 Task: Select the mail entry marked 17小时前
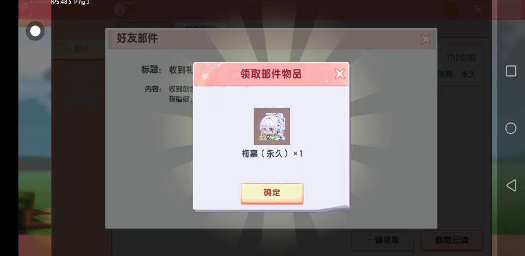click(460, 66)
